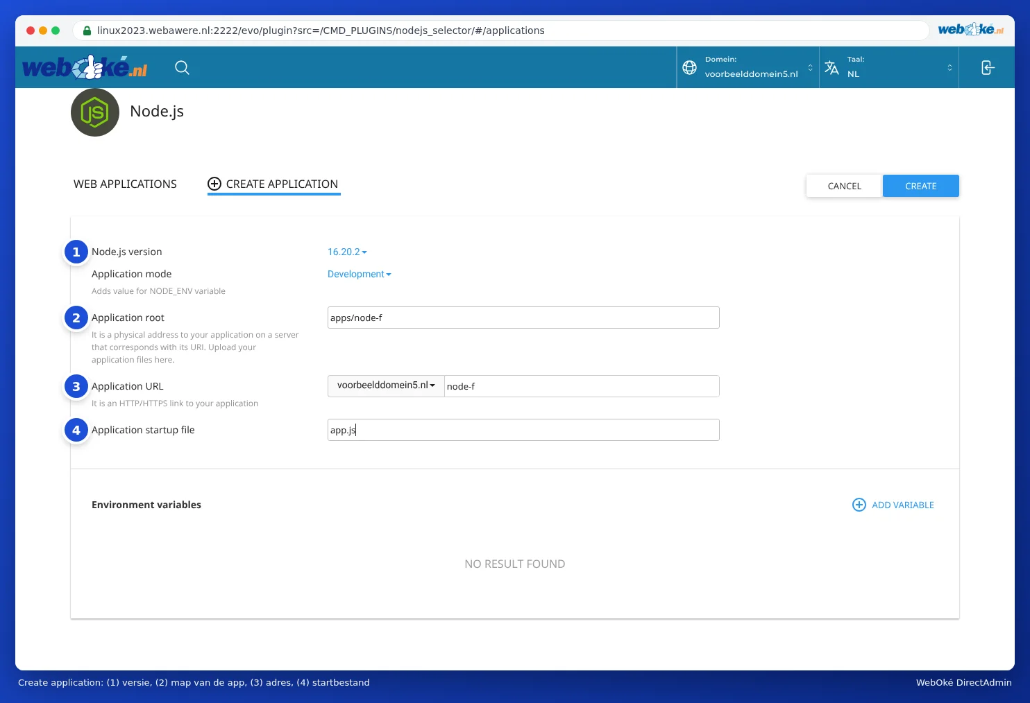
Task: Click the search magnifier icon
Action: click(182, 67)
